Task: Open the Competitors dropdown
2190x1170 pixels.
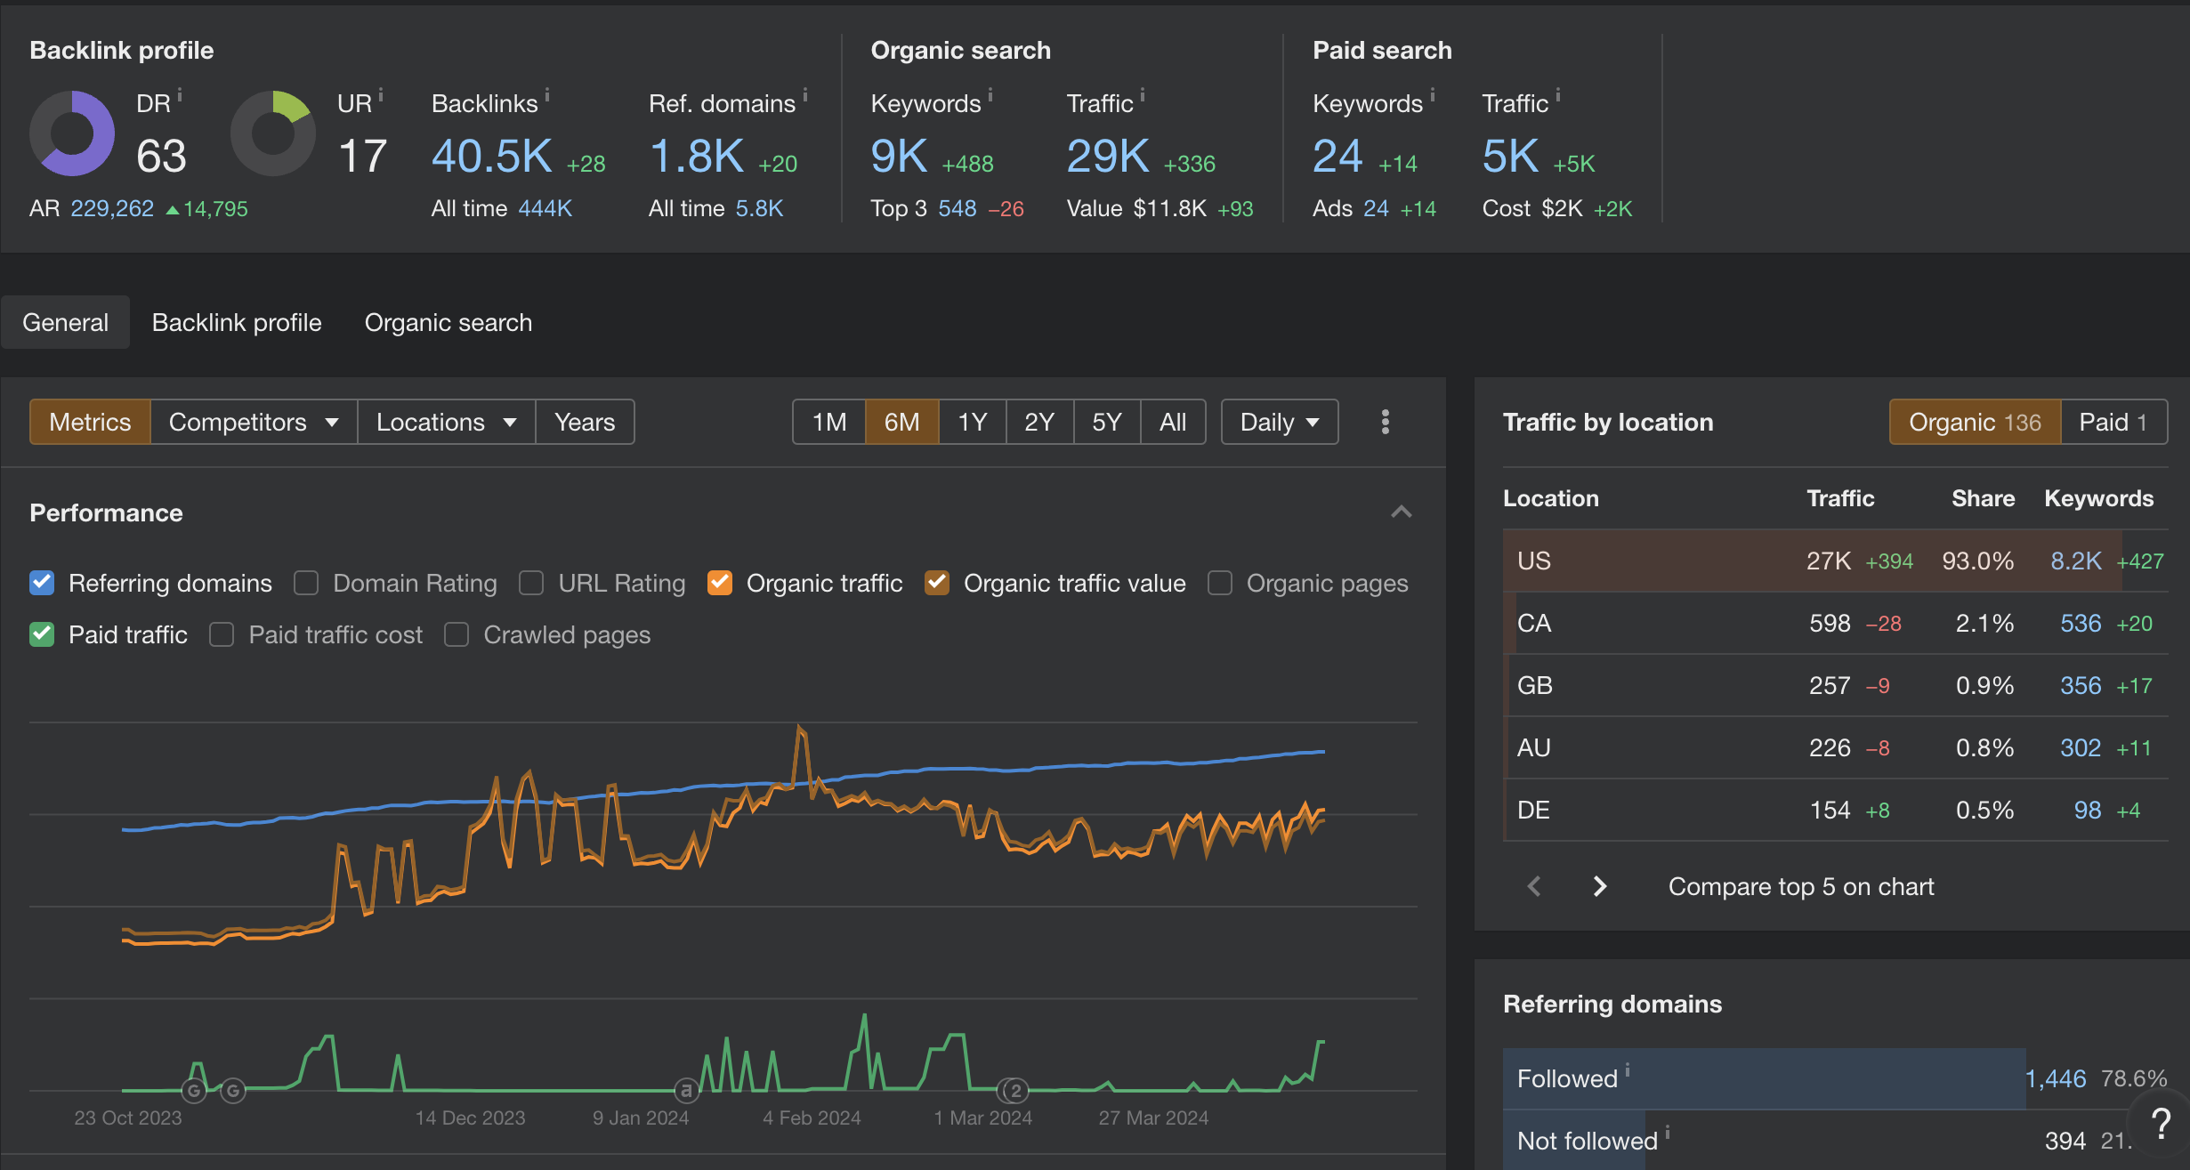Action: point(254,422)
